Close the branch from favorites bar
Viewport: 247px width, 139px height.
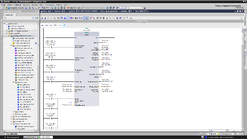(x=64, y=25)
